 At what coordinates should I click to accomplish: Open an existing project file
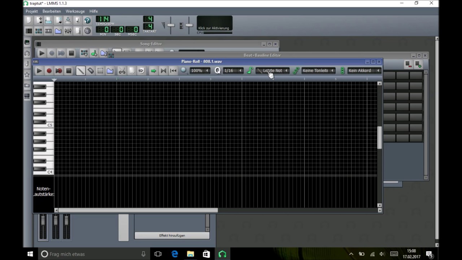point(48,20)
